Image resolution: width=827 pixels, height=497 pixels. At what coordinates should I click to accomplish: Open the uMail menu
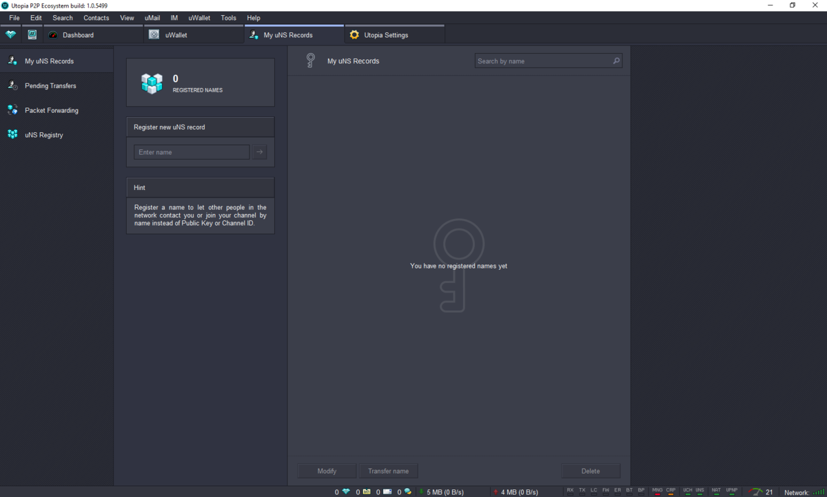[x=152, y=18]
